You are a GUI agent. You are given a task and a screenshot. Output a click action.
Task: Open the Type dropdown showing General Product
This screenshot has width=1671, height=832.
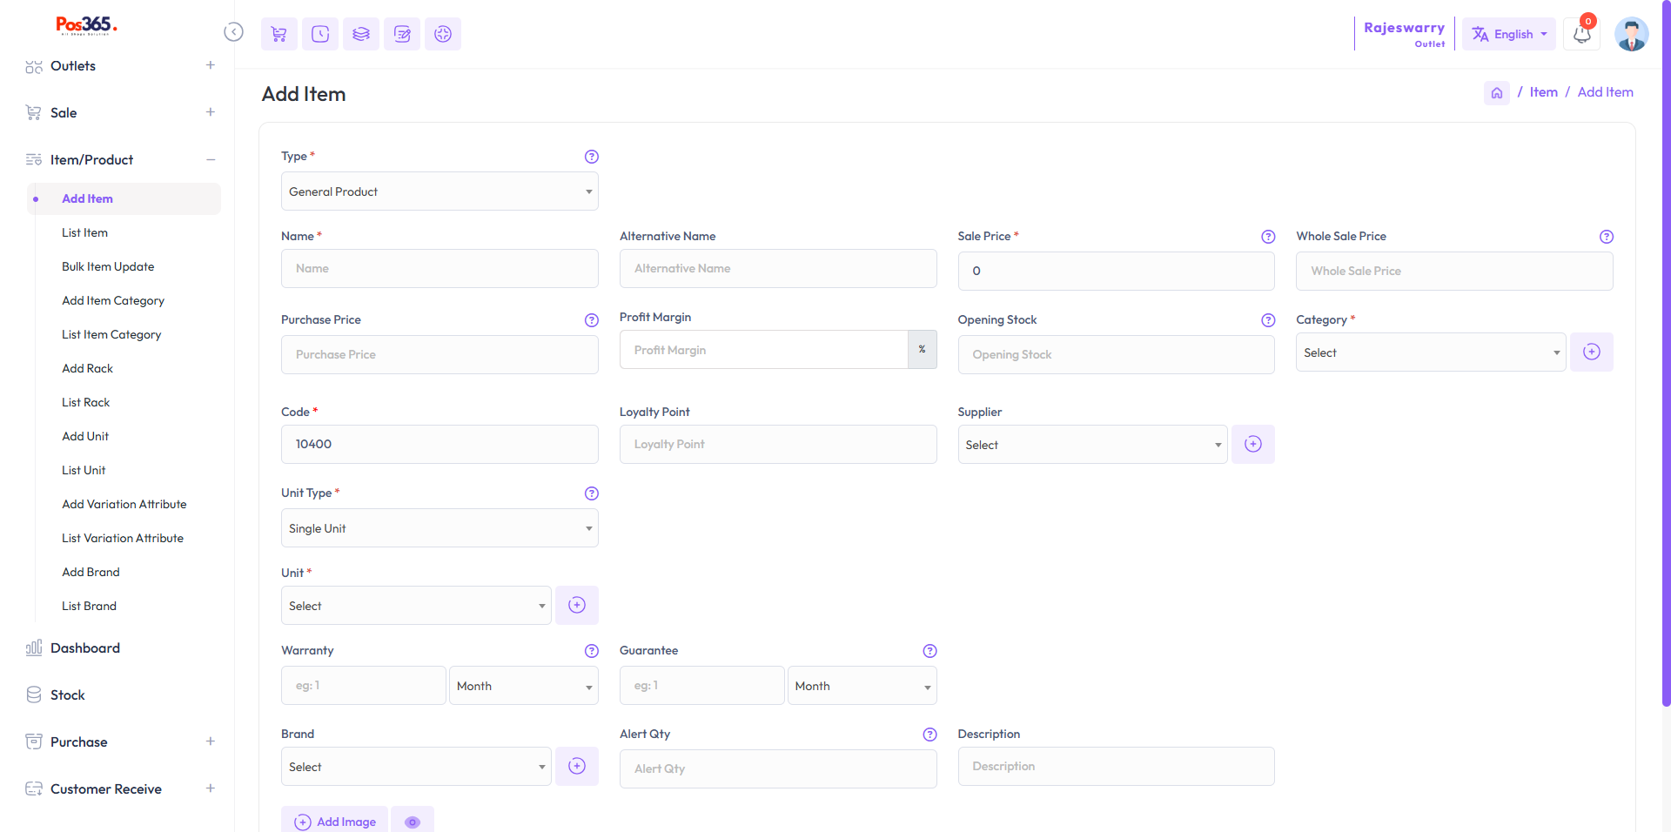click(440, 191)
